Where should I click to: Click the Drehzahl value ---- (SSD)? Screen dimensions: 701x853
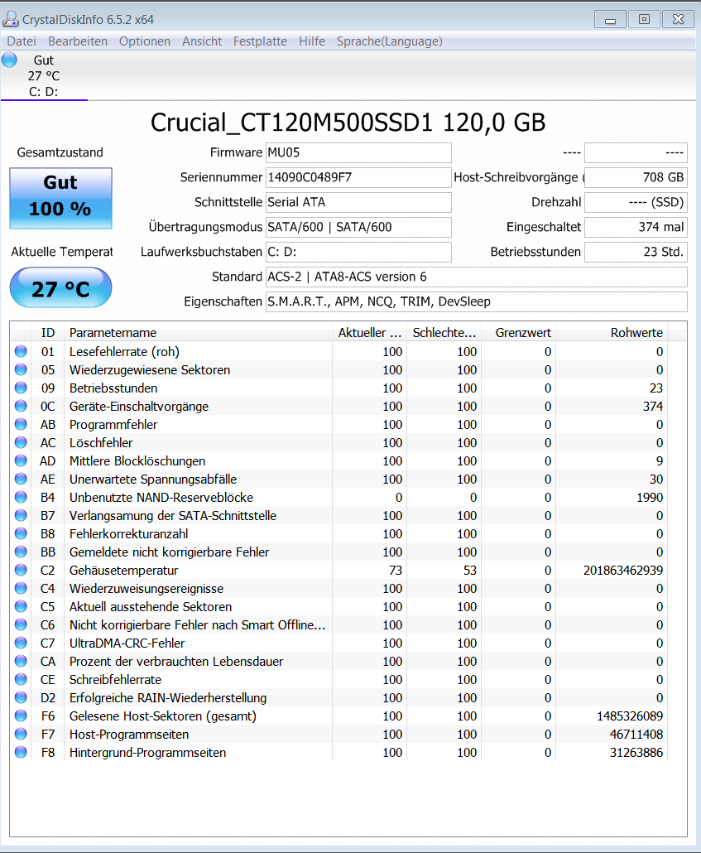636,202
